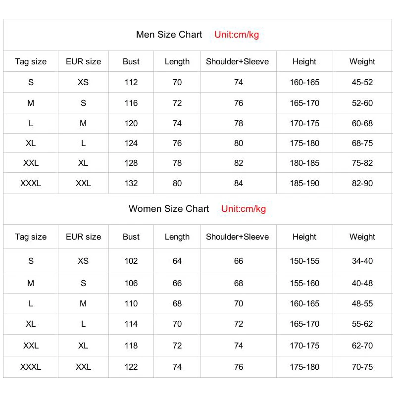Screen dimensions: 396x396
Task: Click the Men Size Chart title
Action: (169, 35)
